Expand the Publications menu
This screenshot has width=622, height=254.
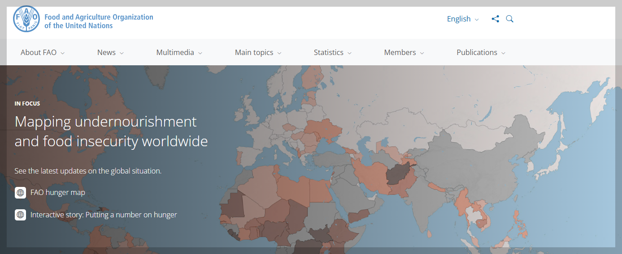[481, 52]
